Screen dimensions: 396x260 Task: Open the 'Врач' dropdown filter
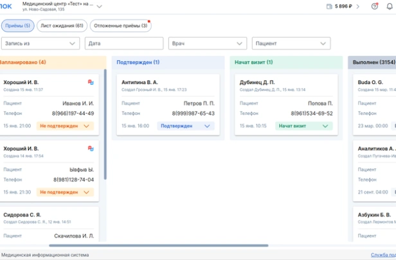(208, 44)
